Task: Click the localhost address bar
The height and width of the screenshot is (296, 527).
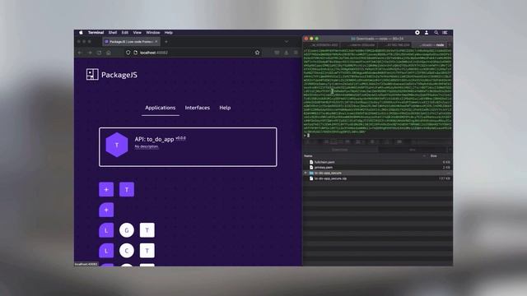Action: pos(192,53)
